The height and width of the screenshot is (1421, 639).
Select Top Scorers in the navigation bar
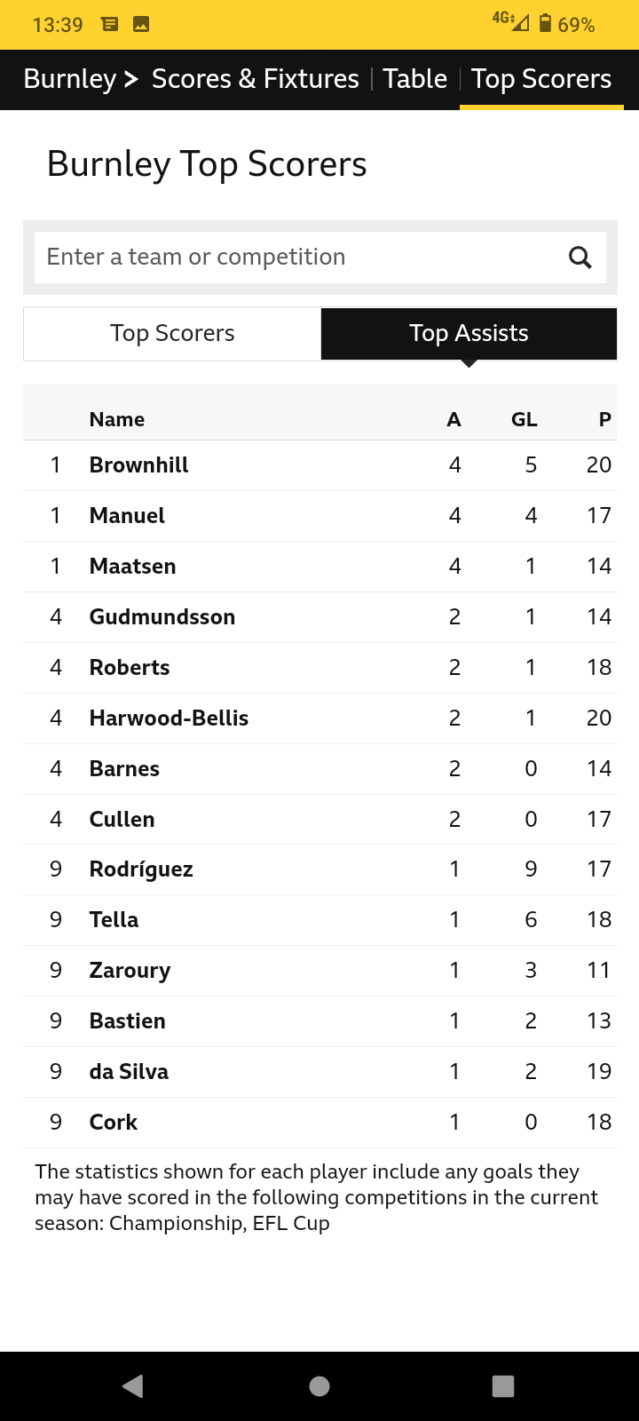[x=540, y=79]
